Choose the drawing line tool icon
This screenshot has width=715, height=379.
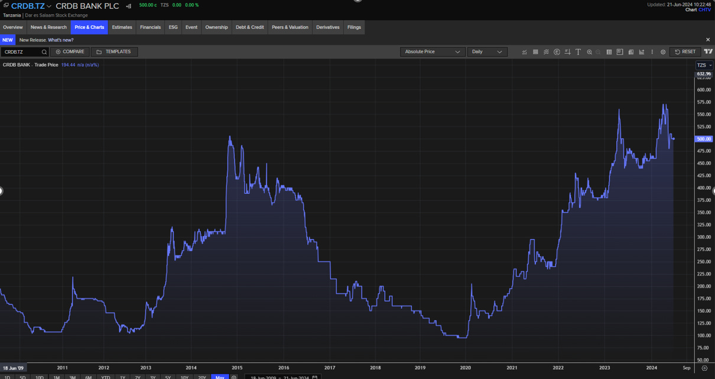coord(567,52)
